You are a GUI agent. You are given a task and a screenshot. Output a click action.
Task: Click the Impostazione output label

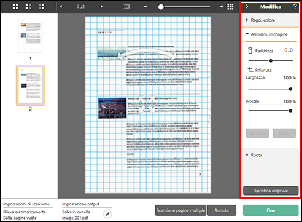[x=80, y=204]
